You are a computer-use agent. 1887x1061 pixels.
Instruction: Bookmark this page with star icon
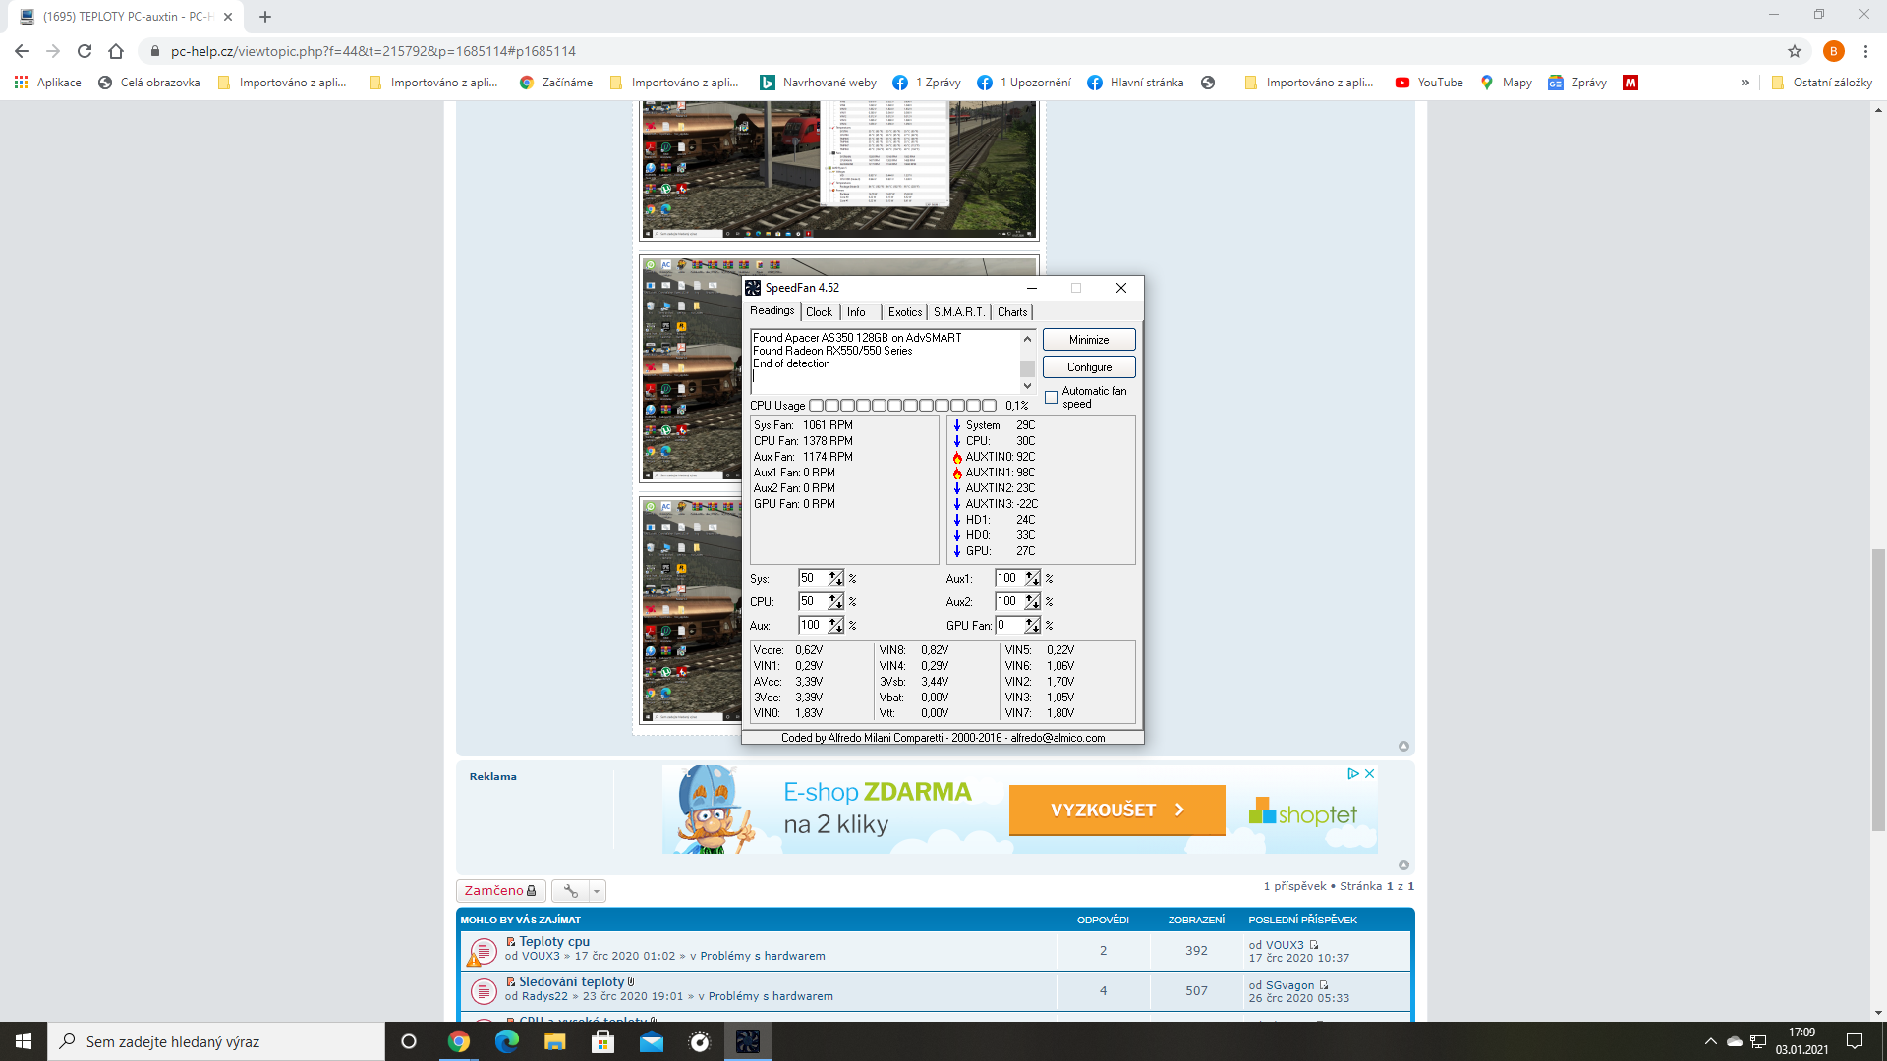coord(1795,51)
